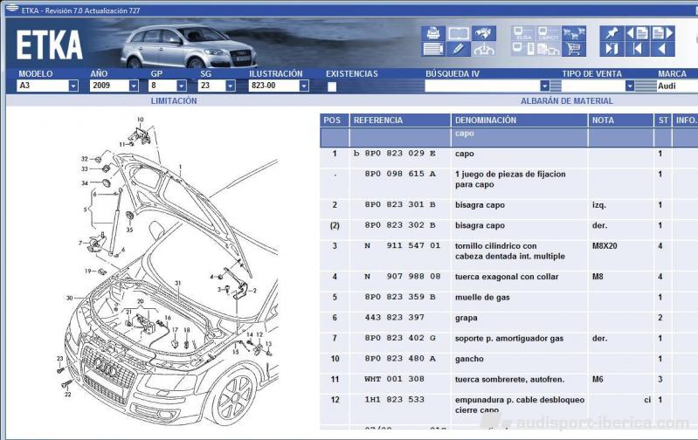Click the ST column header

pos(663,120)
